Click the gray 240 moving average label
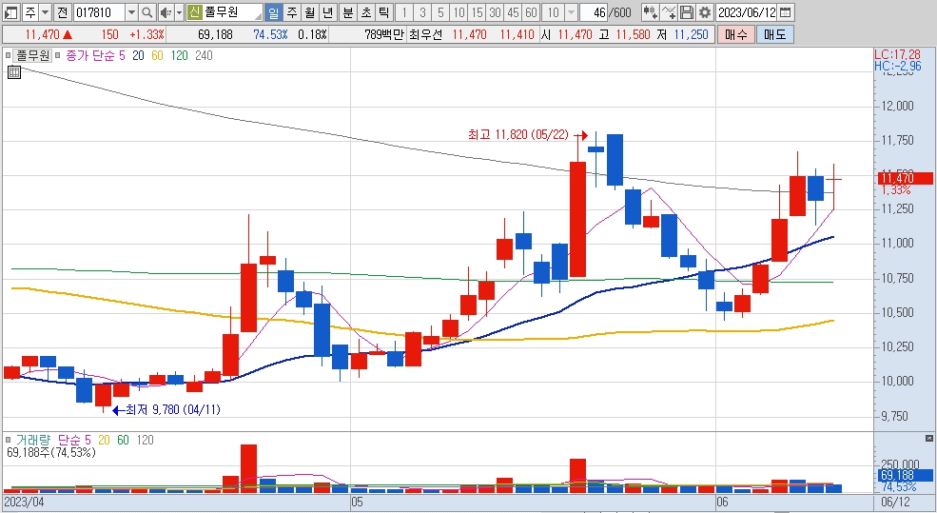 pyautogui.click(x=204, y=55)
